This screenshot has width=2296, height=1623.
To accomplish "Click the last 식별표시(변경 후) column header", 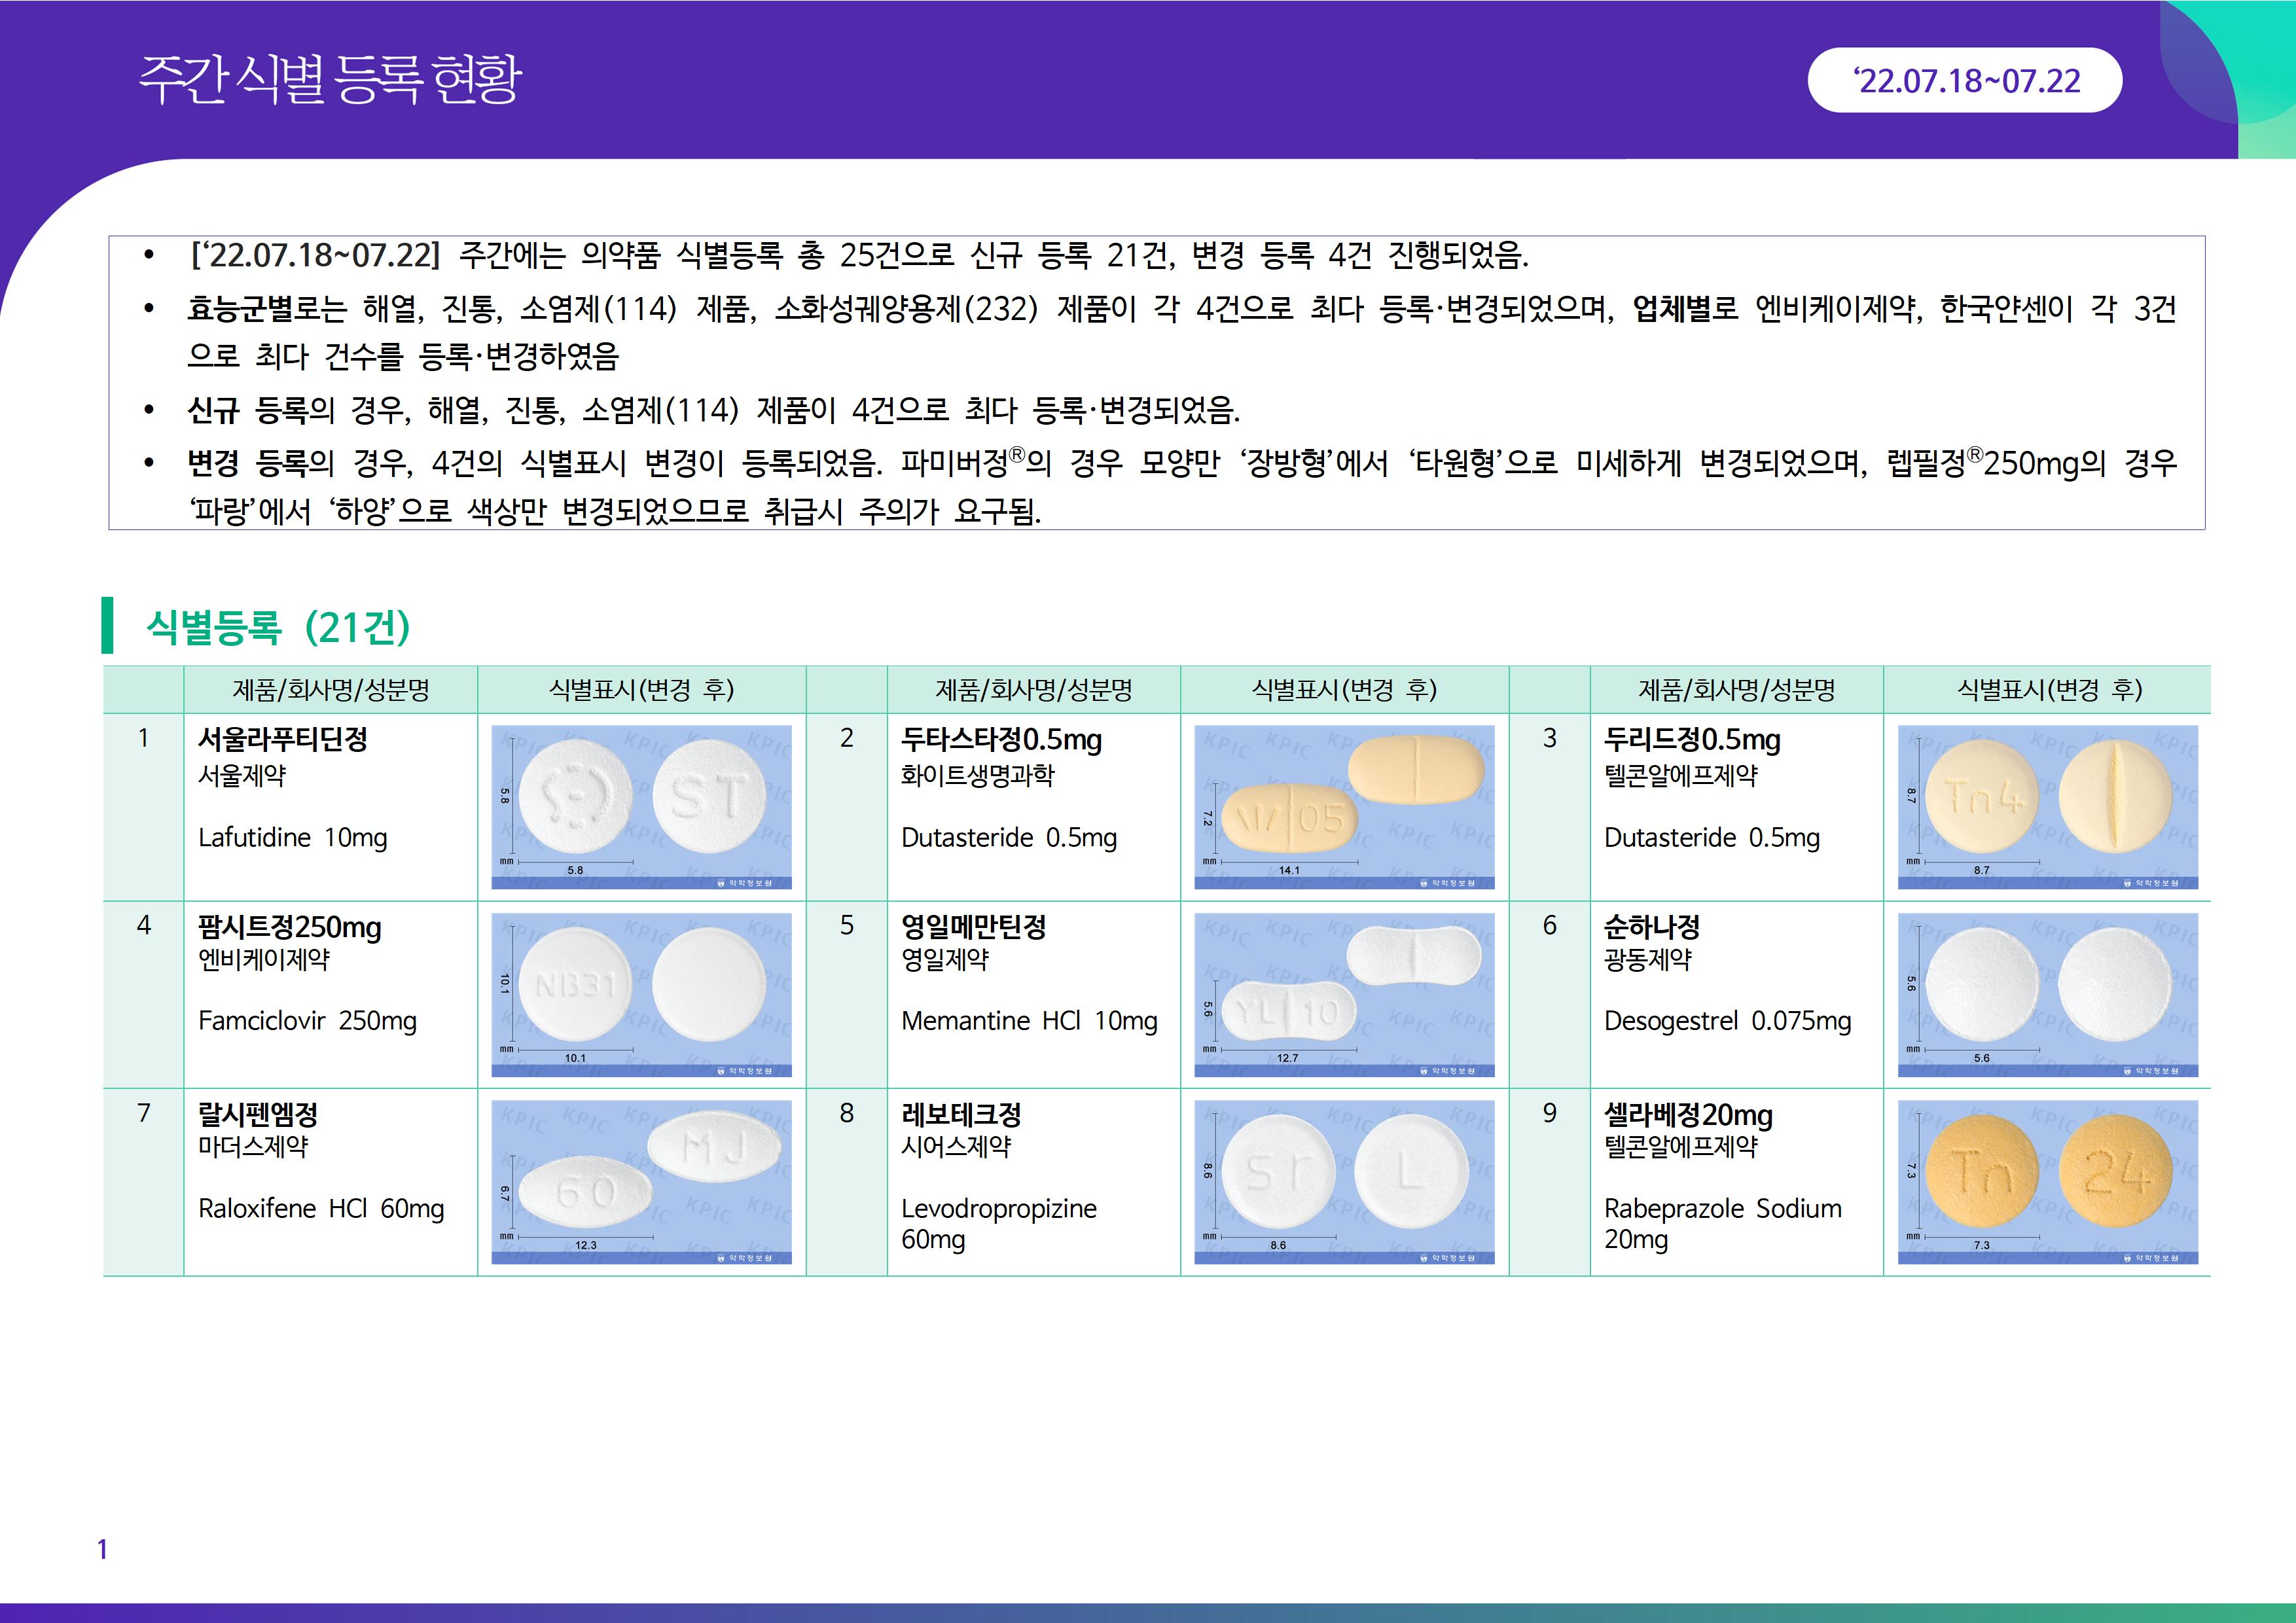I will (2047, 689).
